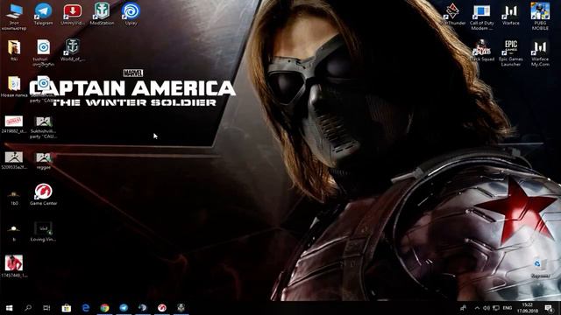Open the Action Center notifications

pos(549,308)
